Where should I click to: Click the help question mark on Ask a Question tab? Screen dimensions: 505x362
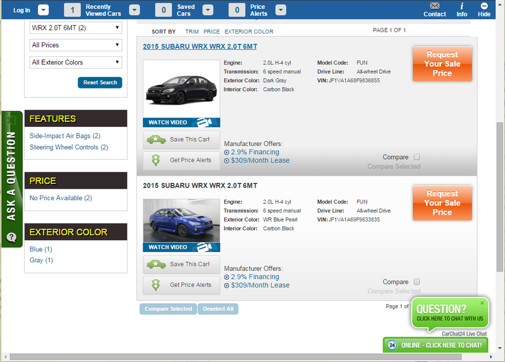pyautogui.click(x=11, y=238)
